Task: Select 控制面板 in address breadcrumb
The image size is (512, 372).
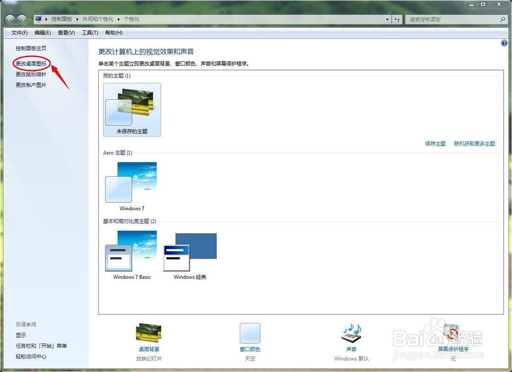Action: pos(61,19)
